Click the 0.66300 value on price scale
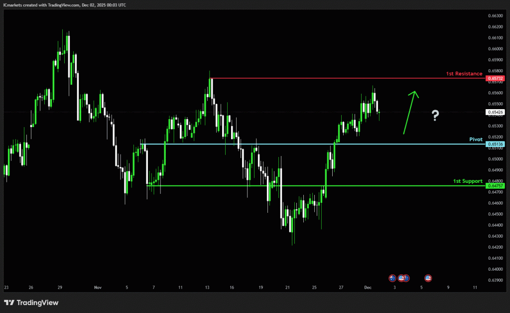 click(x=496, y=16)
